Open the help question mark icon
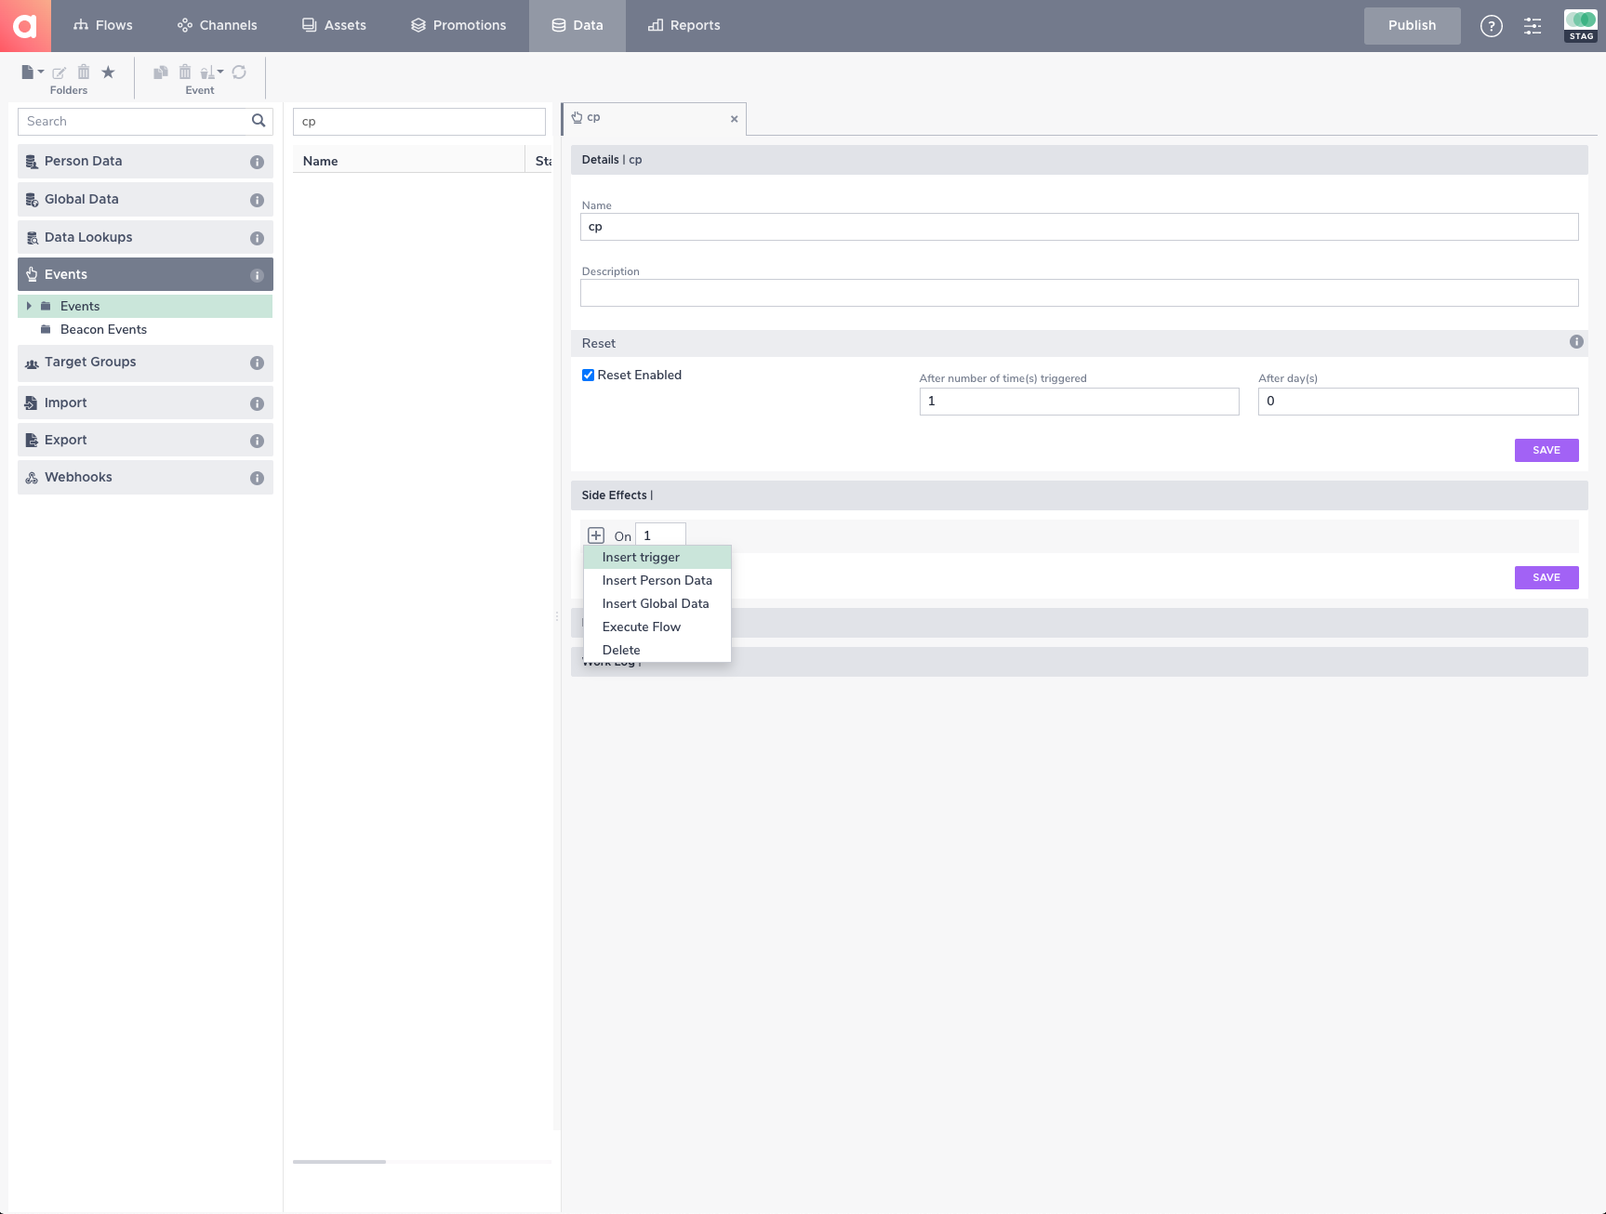This screenshot has height=1214, width=1606. 1491,26
